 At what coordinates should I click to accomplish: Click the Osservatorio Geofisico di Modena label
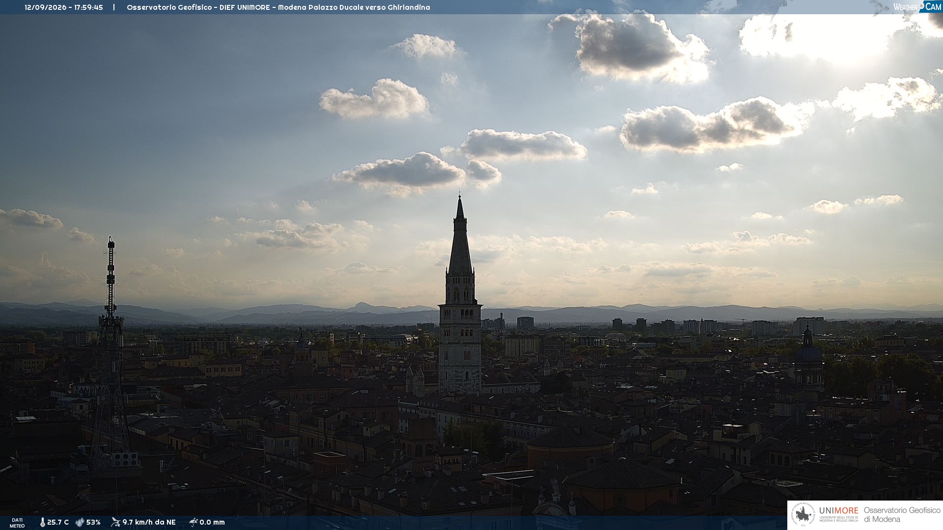point(902,515)
